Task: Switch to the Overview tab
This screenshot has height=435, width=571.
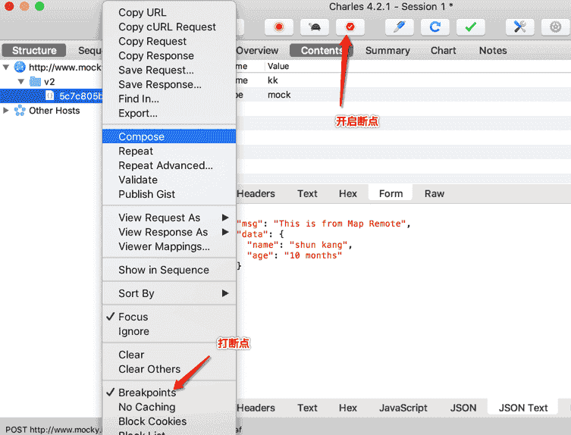Action: [257, 51]
